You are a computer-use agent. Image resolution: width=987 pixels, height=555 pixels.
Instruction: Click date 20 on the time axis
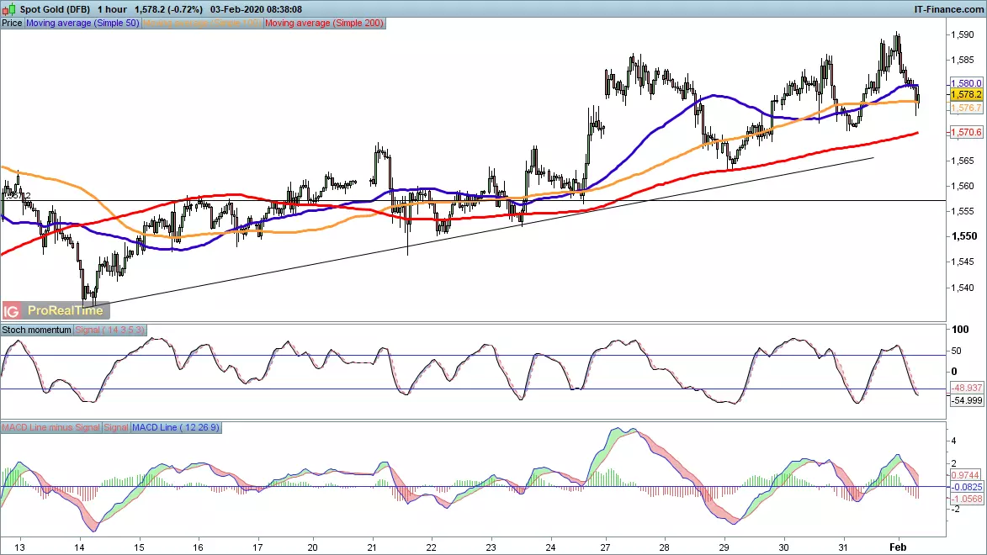312,547
